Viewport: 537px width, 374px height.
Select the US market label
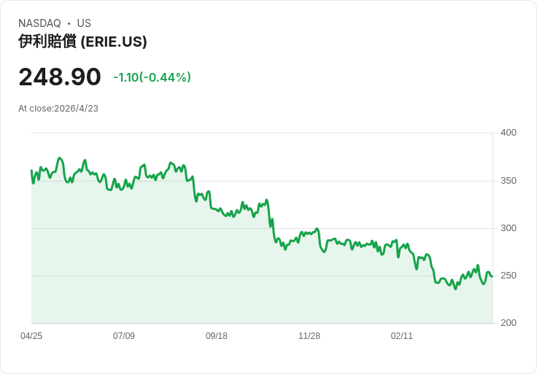click(84, 23)
